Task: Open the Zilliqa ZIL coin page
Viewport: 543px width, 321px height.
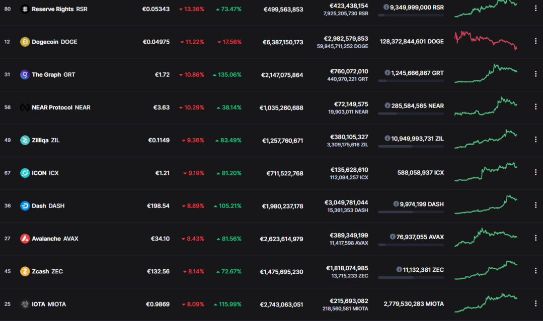Action: click(46, 140)
